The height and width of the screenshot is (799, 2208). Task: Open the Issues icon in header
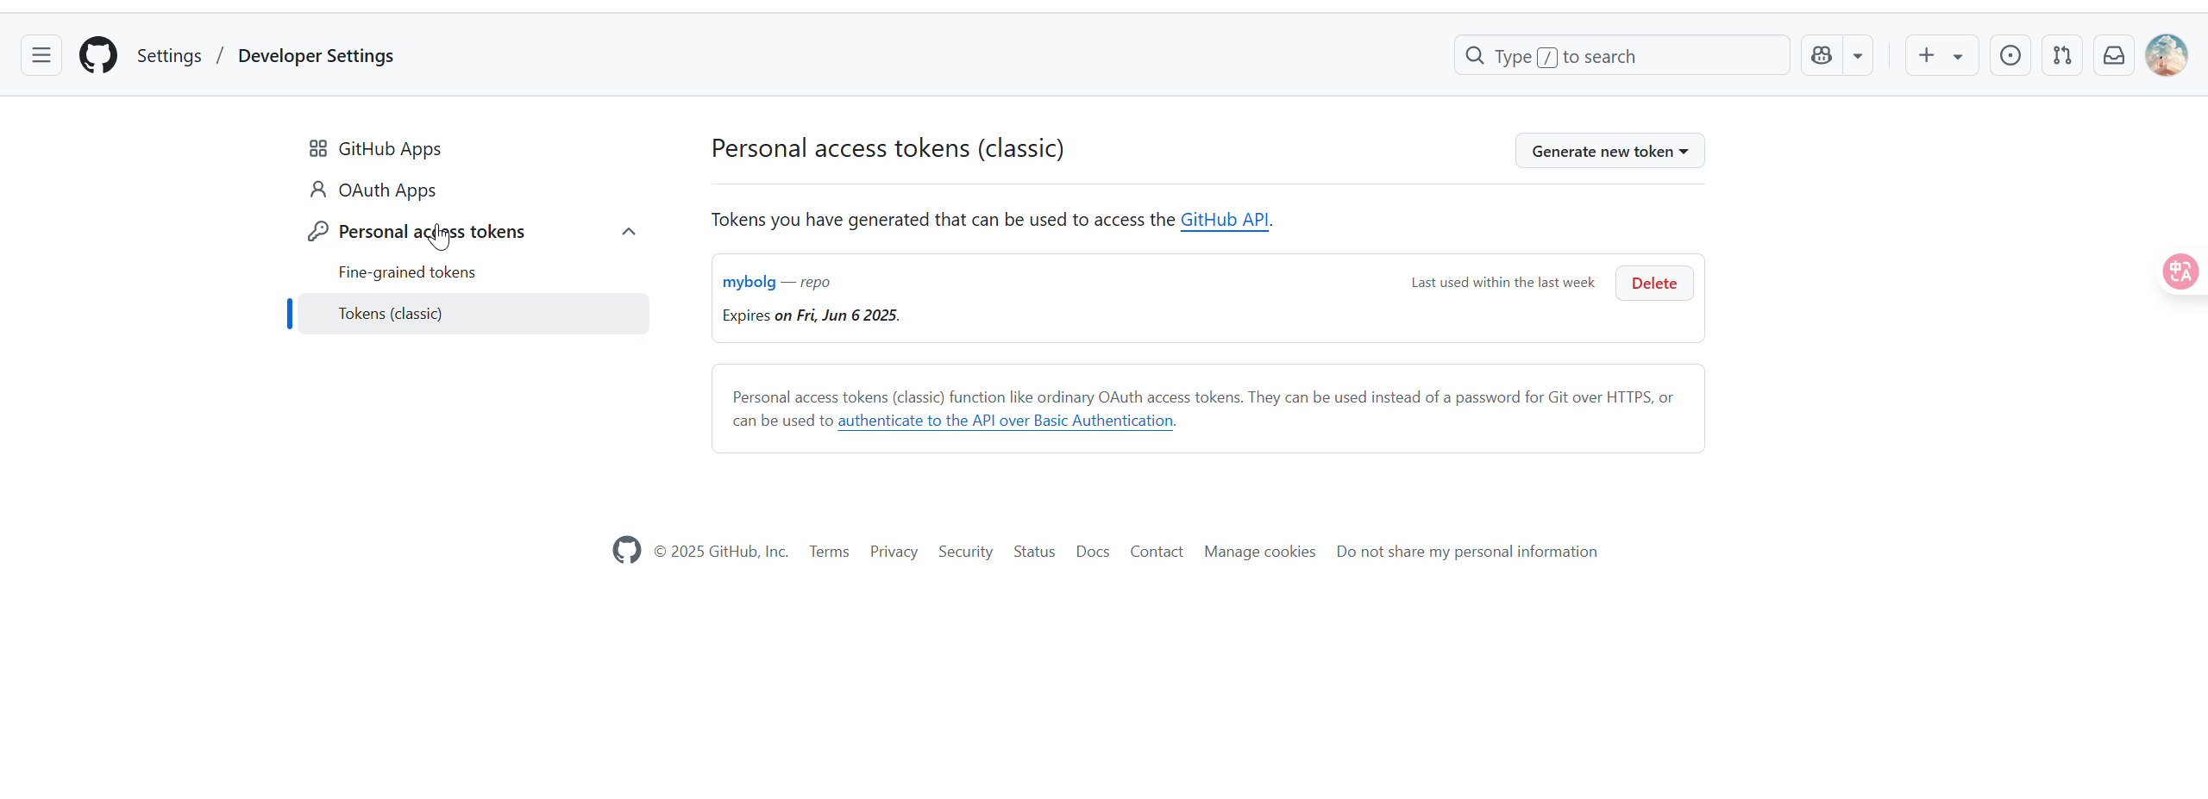tap(2010, 56)
